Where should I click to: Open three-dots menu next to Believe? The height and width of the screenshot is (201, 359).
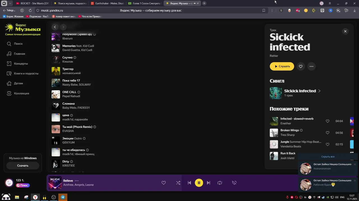click(x=77, y=181)
